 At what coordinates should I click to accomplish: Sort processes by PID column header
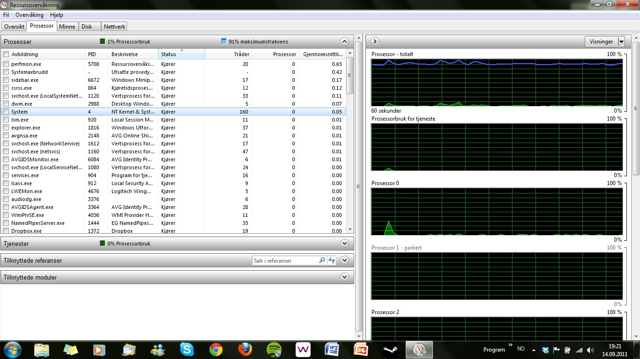click(x=92, y=54)
